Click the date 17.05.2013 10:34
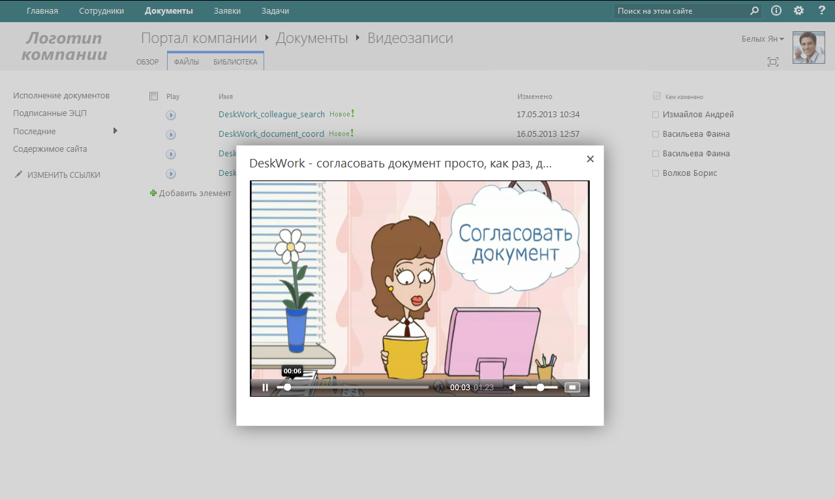835x499 pixels. click(548, 115)
